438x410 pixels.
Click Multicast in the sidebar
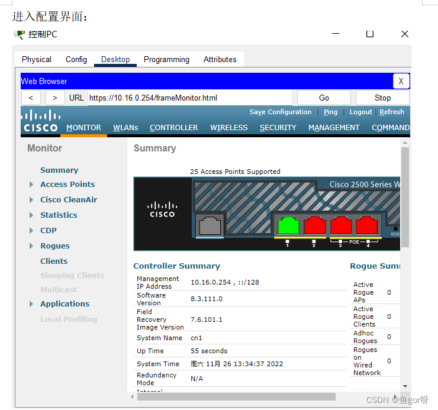point(59,290)
